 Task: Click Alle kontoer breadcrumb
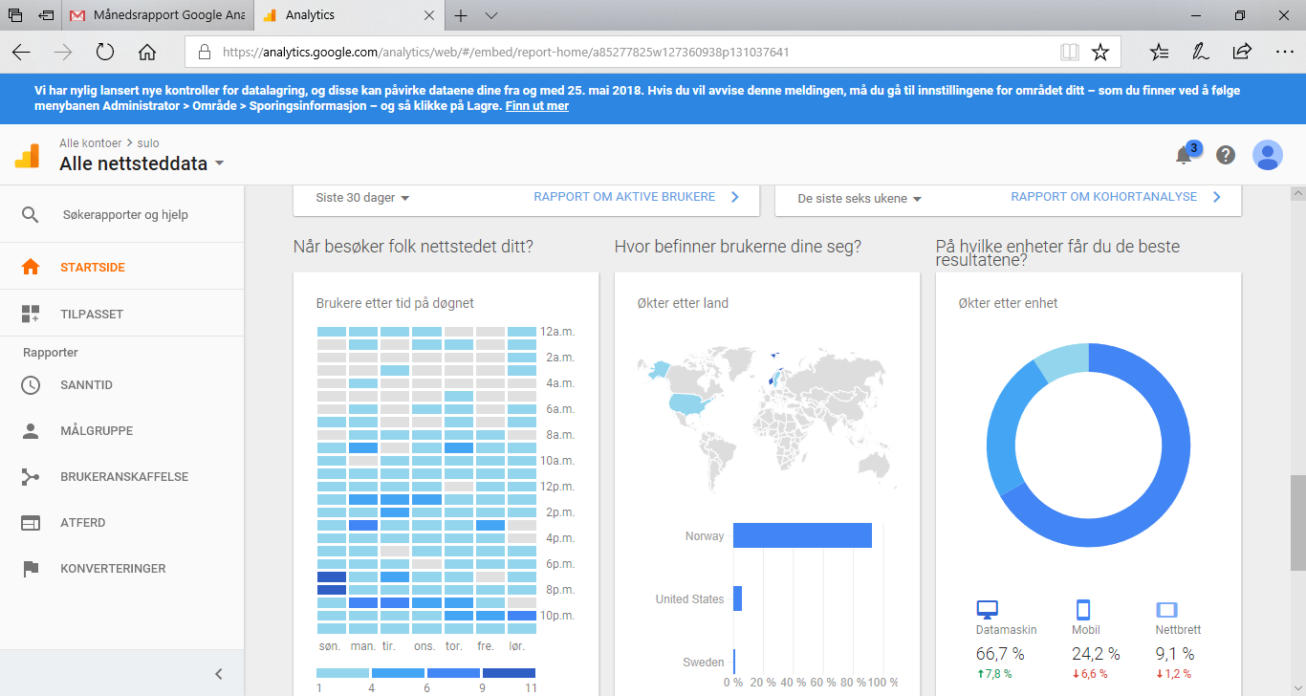pyautogui.click(x=90, y=143)
